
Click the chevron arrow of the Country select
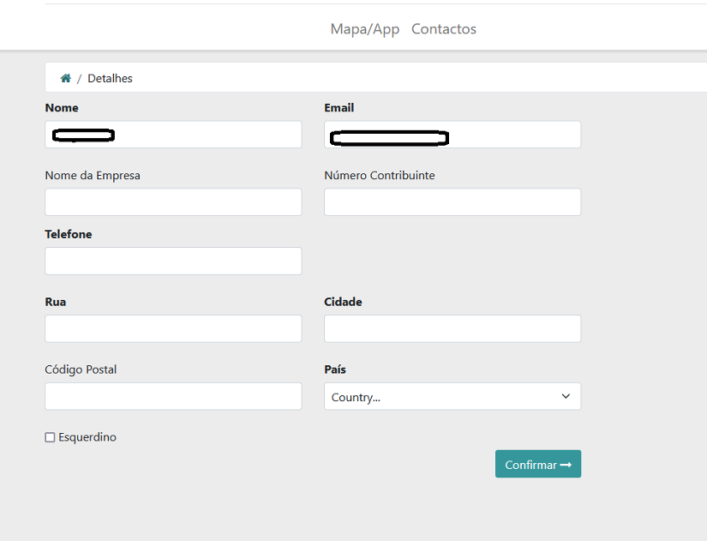pyautogui.click(x=566, y=396)
